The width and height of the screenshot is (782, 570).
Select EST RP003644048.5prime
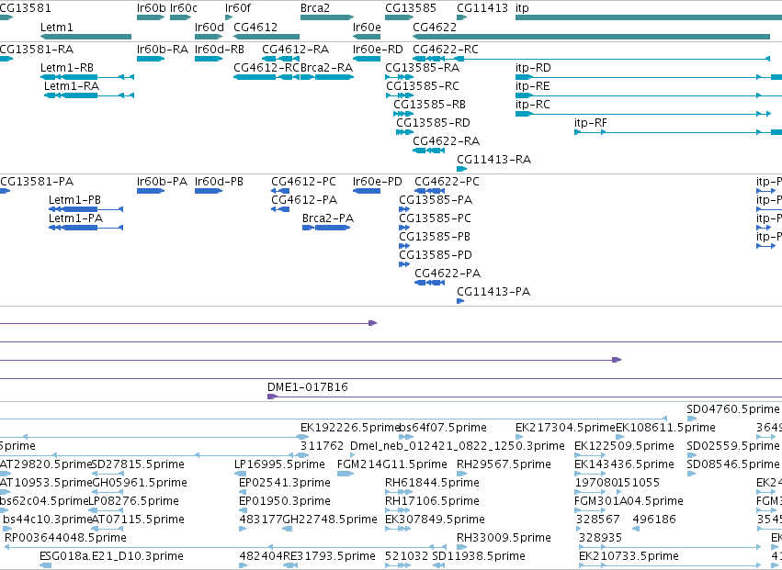coord(65,538)
